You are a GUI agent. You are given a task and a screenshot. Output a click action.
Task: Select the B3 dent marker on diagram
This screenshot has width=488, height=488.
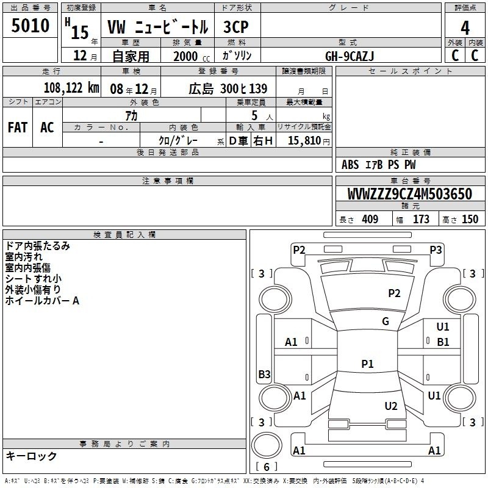[x=264, y=374]
